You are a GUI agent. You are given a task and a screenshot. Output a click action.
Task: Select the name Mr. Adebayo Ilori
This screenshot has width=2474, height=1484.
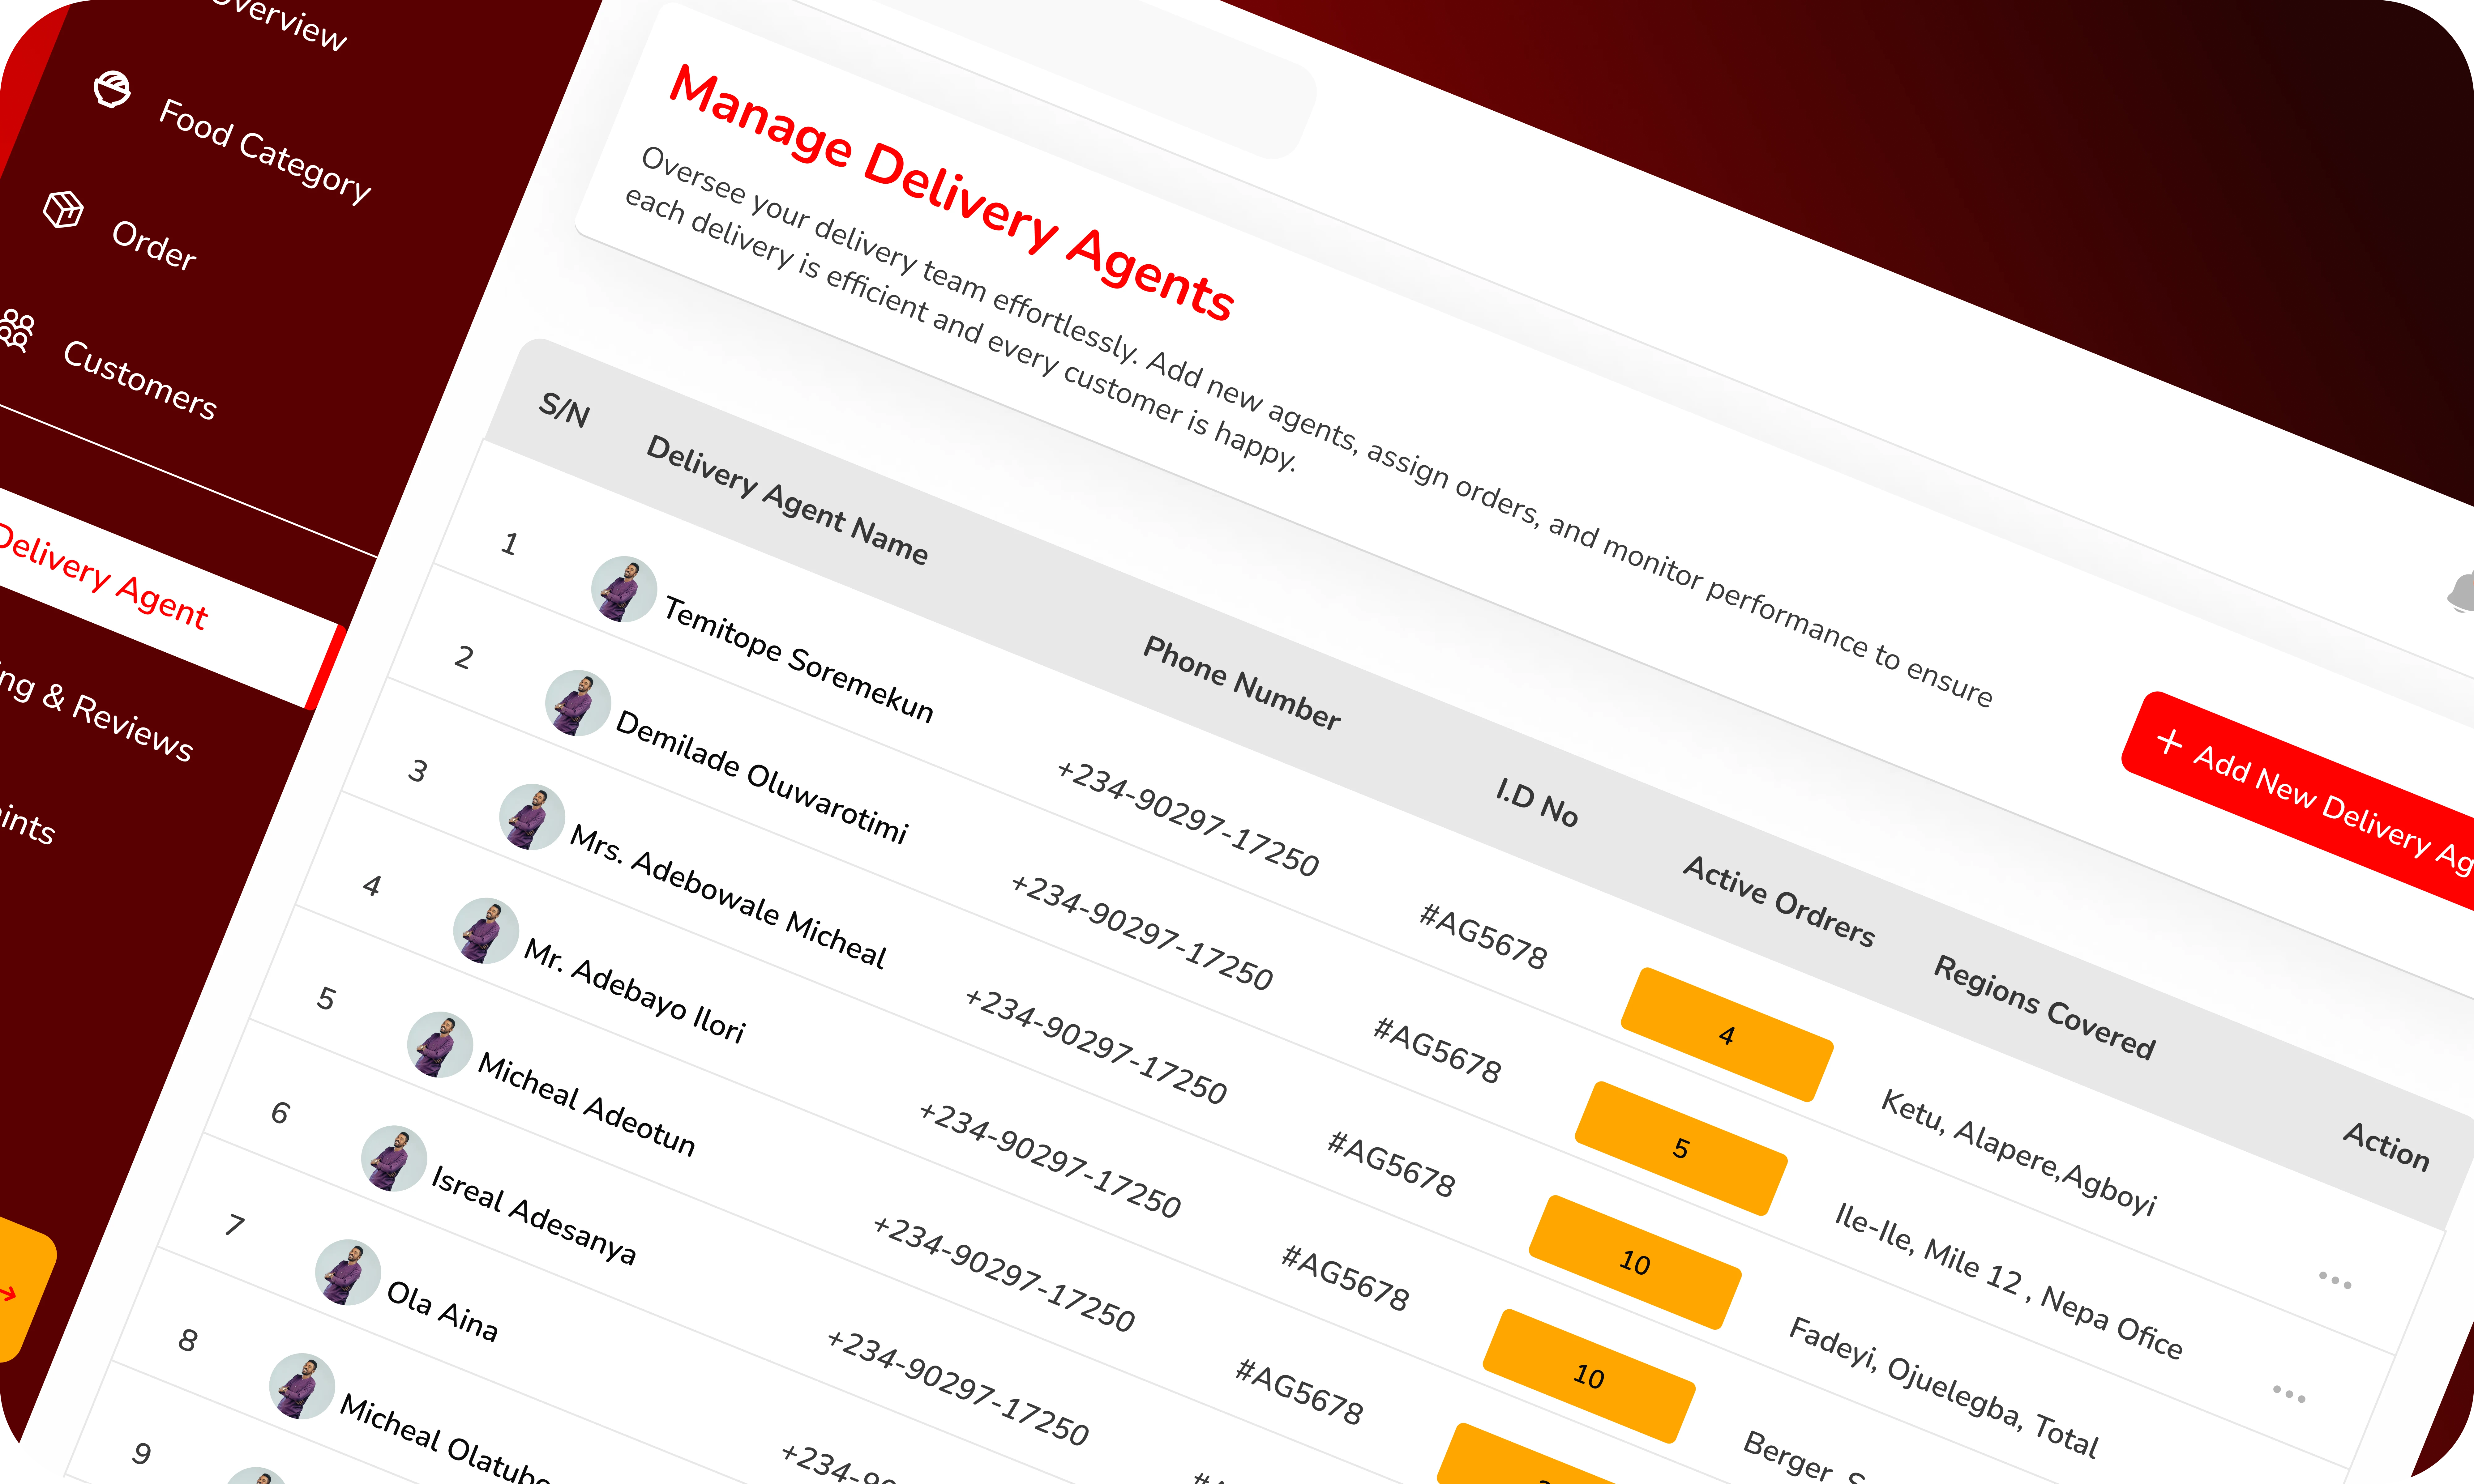[635, 991]
